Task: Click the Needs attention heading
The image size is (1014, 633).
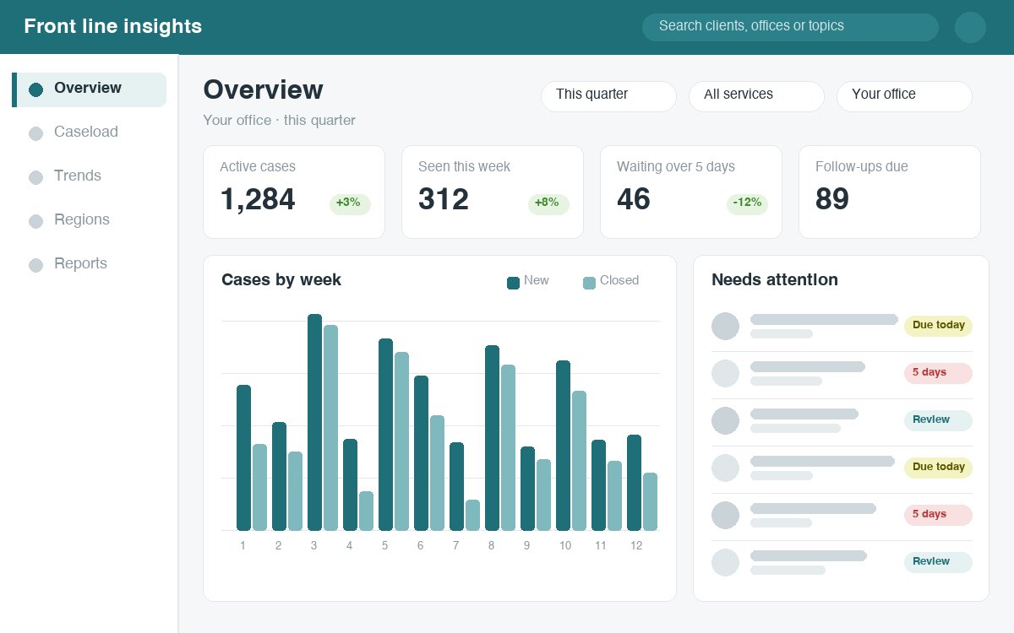Action: click(x=775, y=280)
